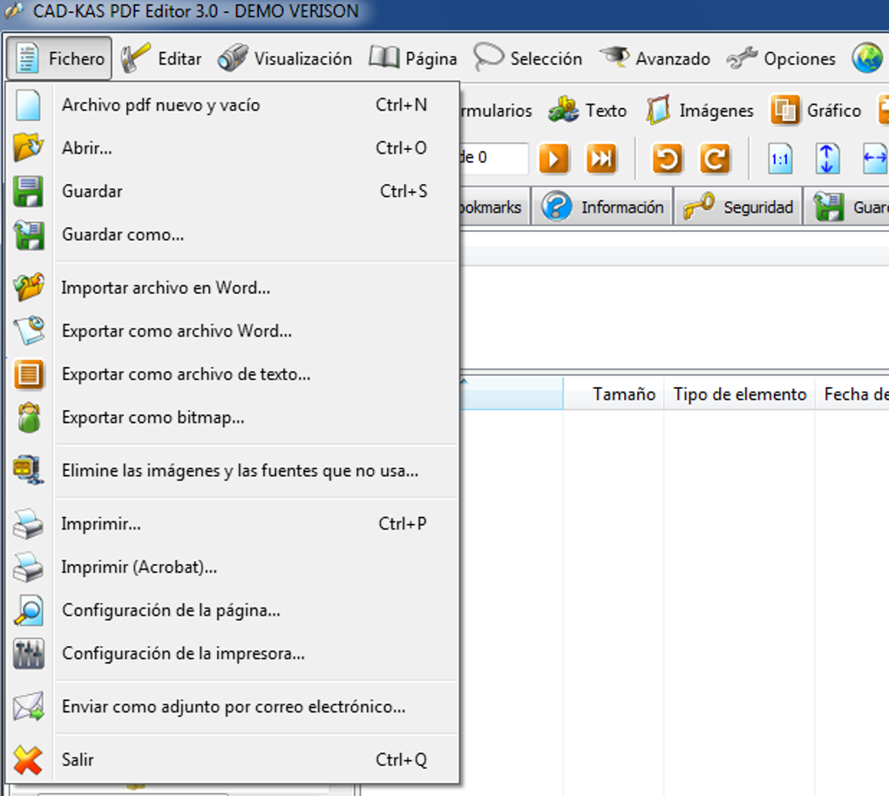889x796 pixels.
Task: Select Salir to quit
Action: tap(233, 759)
